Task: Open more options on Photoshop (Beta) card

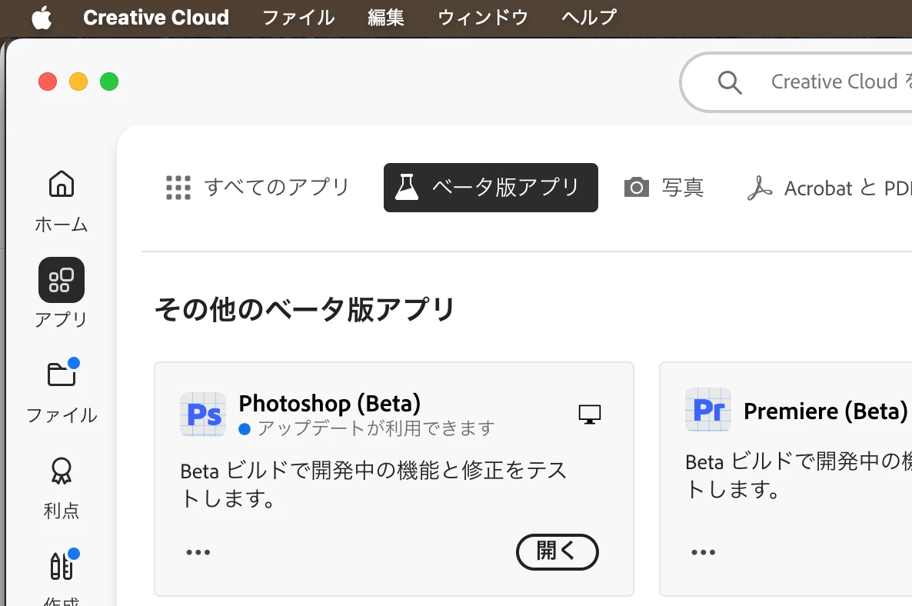Action: [198, 552]
